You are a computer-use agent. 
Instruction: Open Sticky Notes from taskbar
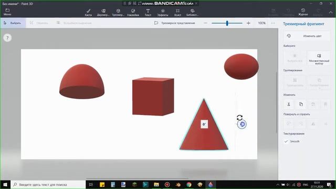[x=102, y=184]
